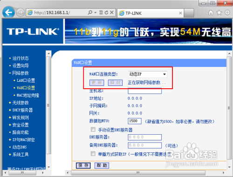
Task: Click the DNS服务器 input field
Action: (x=145, y=137)
